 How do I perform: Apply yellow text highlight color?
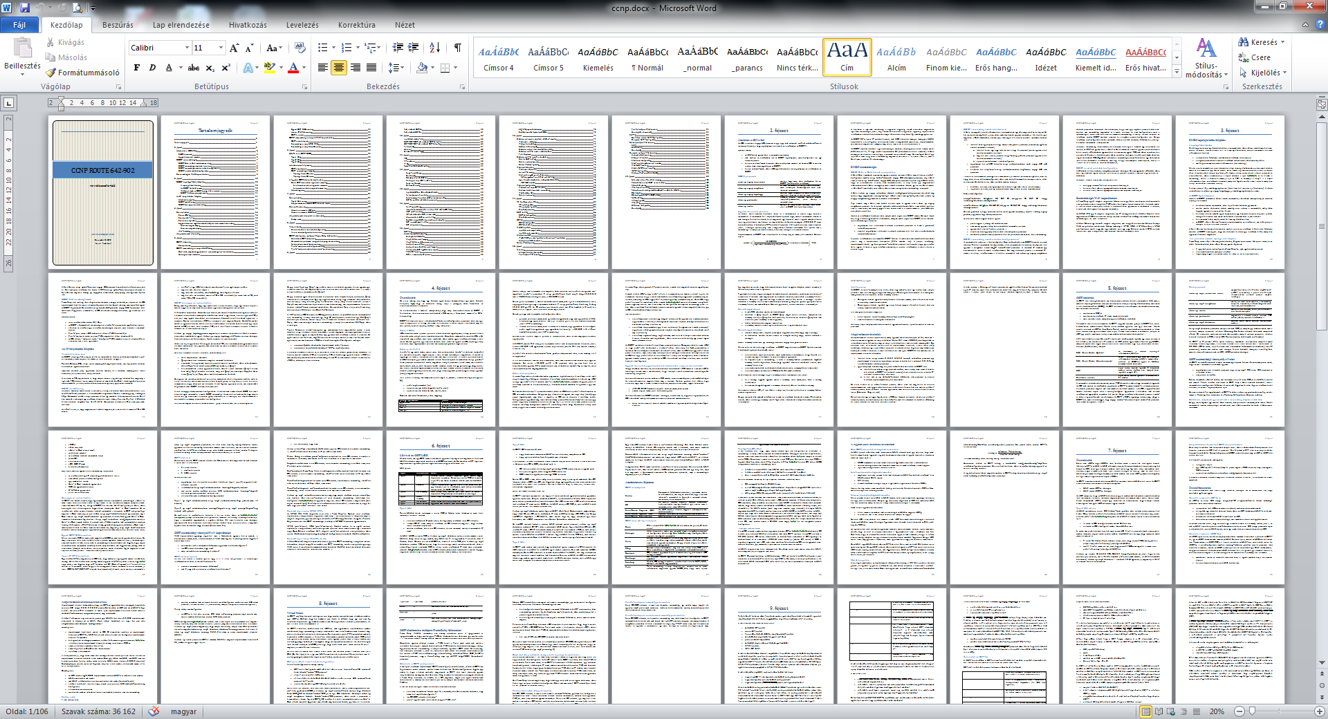(x=269, y=68)
